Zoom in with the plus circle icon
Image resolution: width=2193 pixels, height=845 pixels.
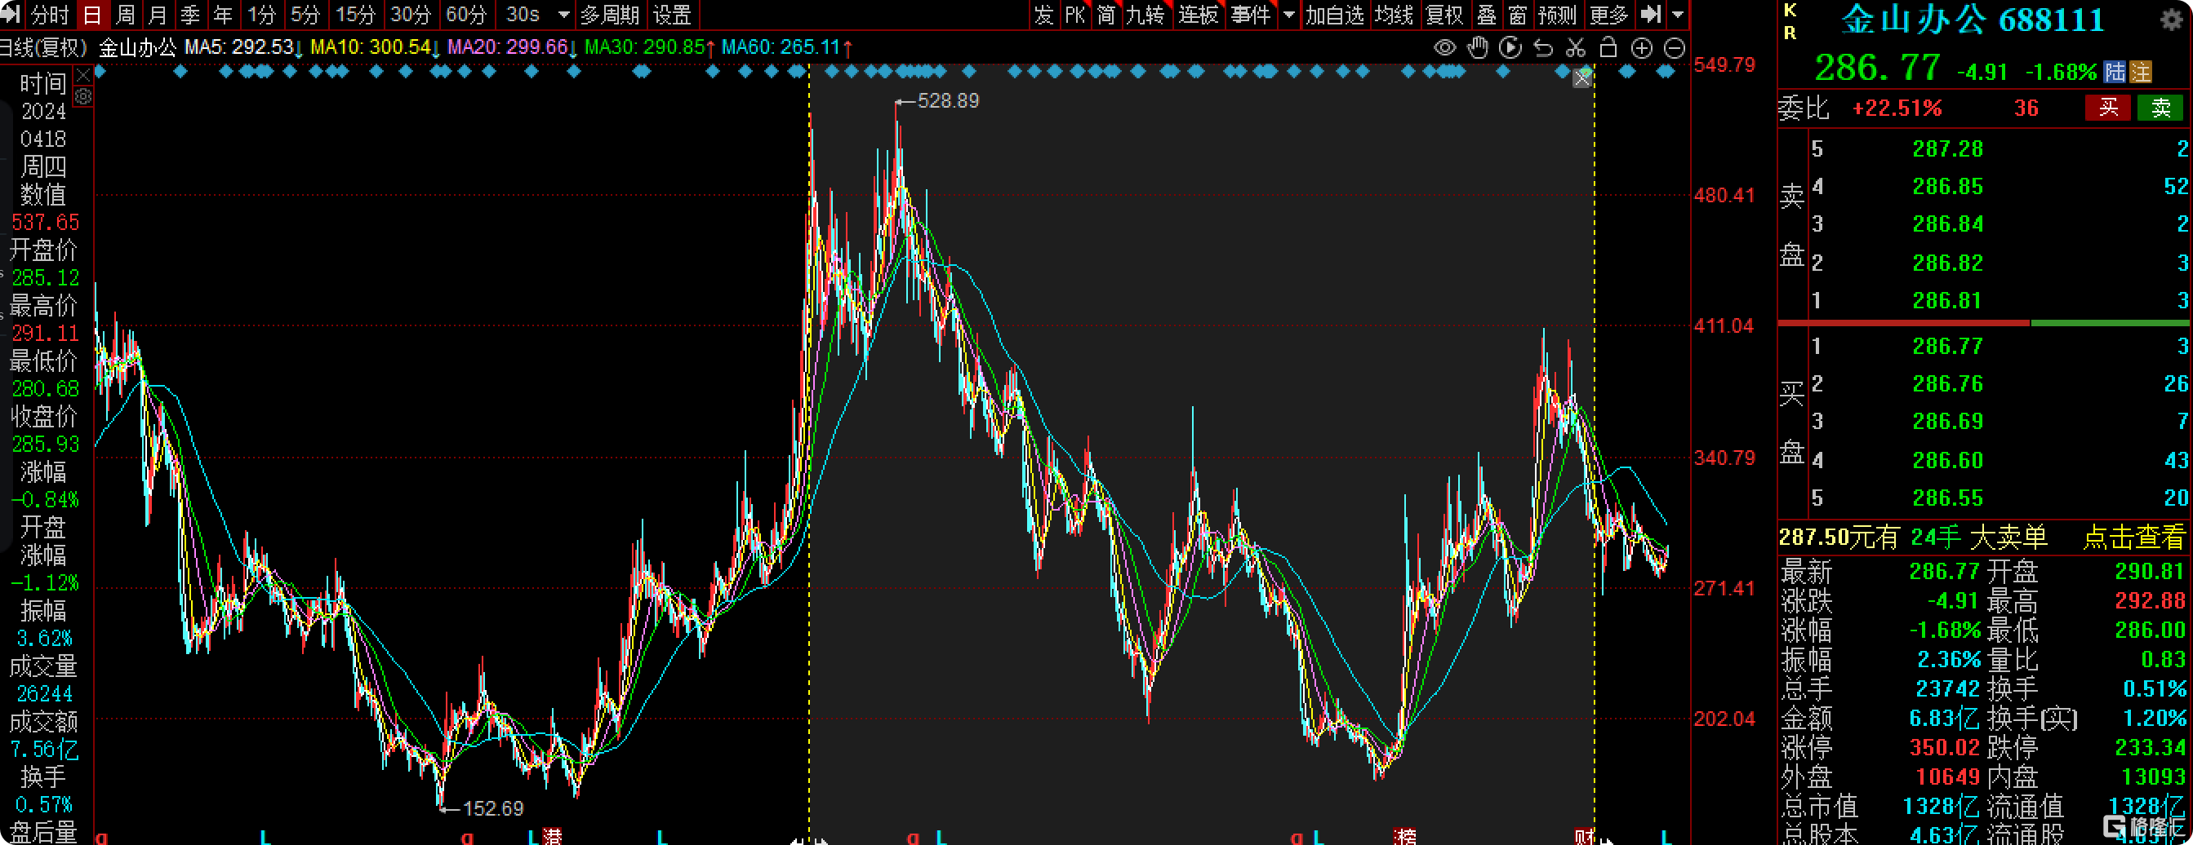point(1641,47)
